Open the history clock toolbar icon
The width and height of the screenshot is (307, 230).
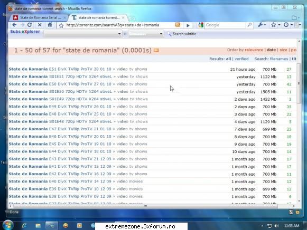[x=286, y=25]
